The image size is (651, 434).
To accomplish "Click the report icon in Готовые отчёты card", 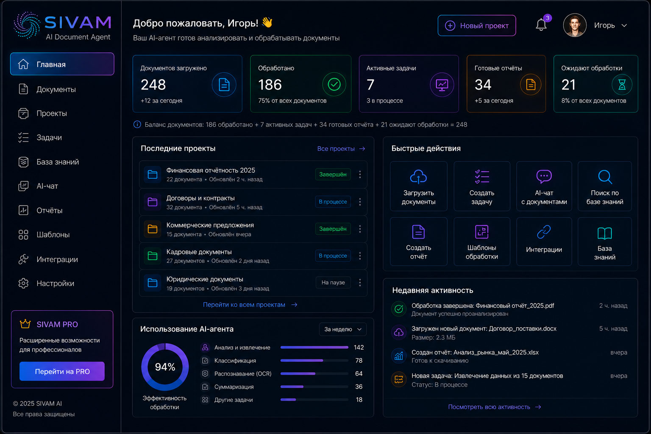I will [x=531, y=84].
